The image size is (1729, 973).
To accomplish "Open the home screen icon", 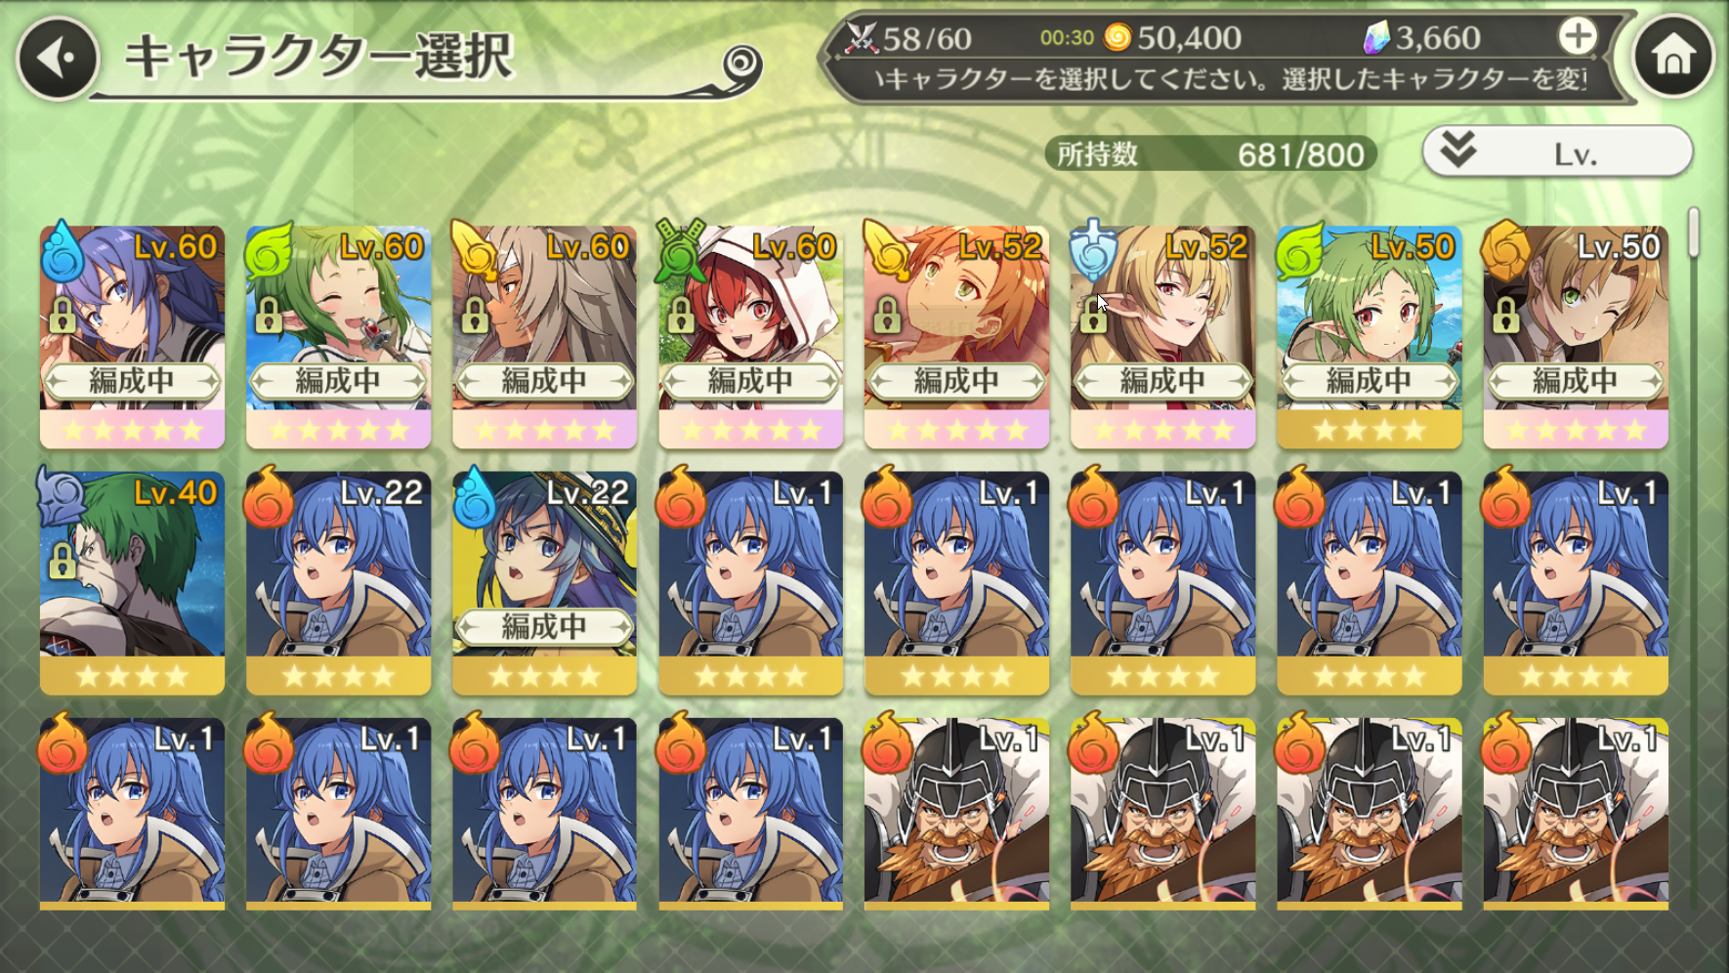I will click(x=1673, y=56).
